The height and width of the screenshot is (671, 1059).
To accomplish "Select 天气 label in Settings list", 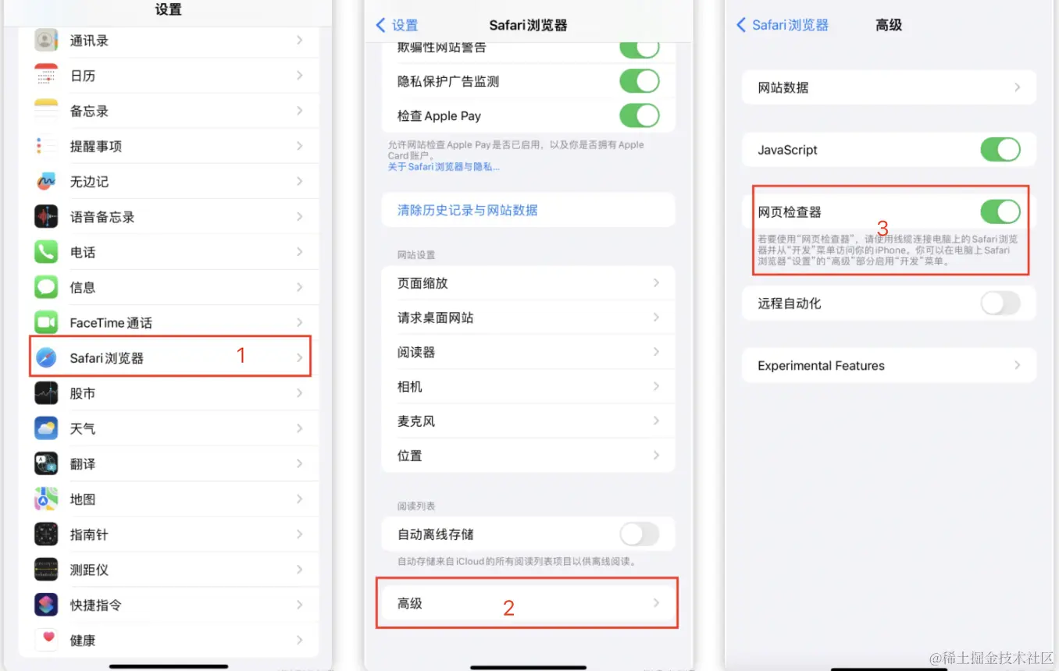I will 83,428.
